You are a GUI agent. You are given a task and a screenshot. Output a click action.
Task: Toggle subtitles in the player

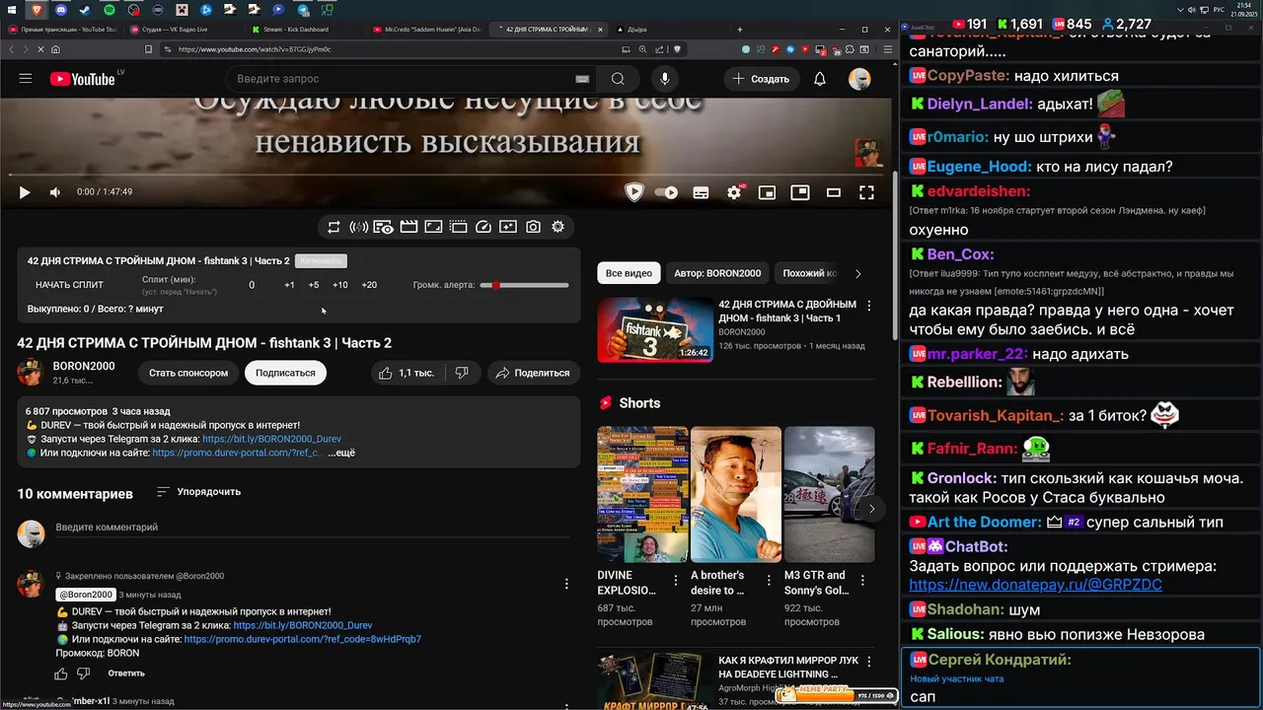click(701, 192)
